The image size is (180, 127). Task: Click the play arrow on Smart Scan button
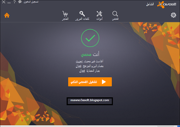(104, 82)
